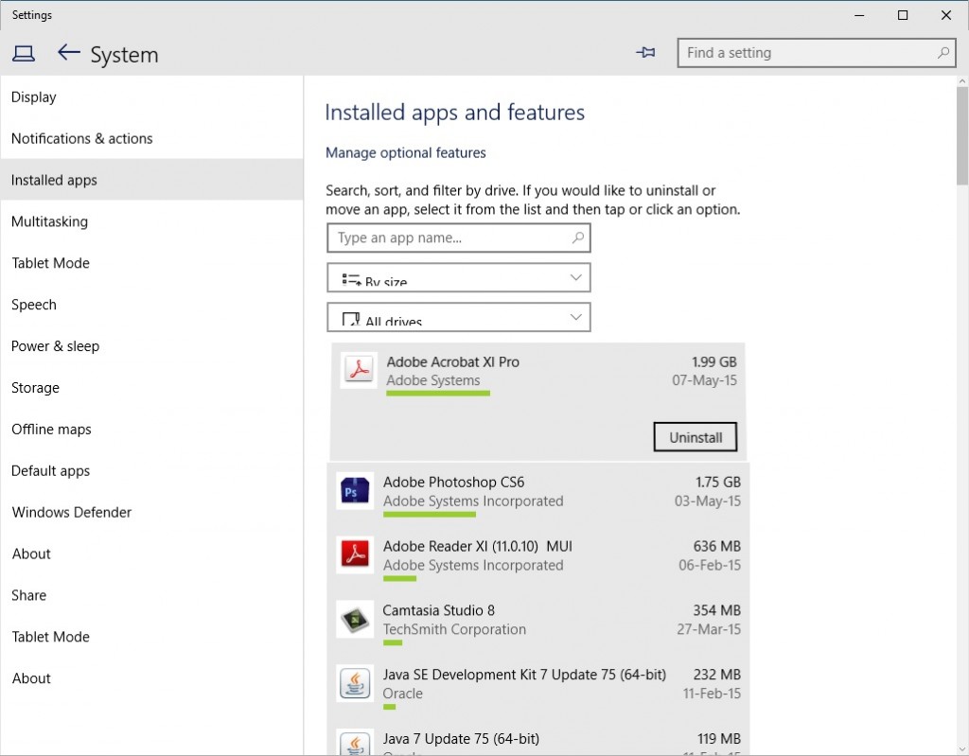Select the Java SE Development Kit icon

355,683
